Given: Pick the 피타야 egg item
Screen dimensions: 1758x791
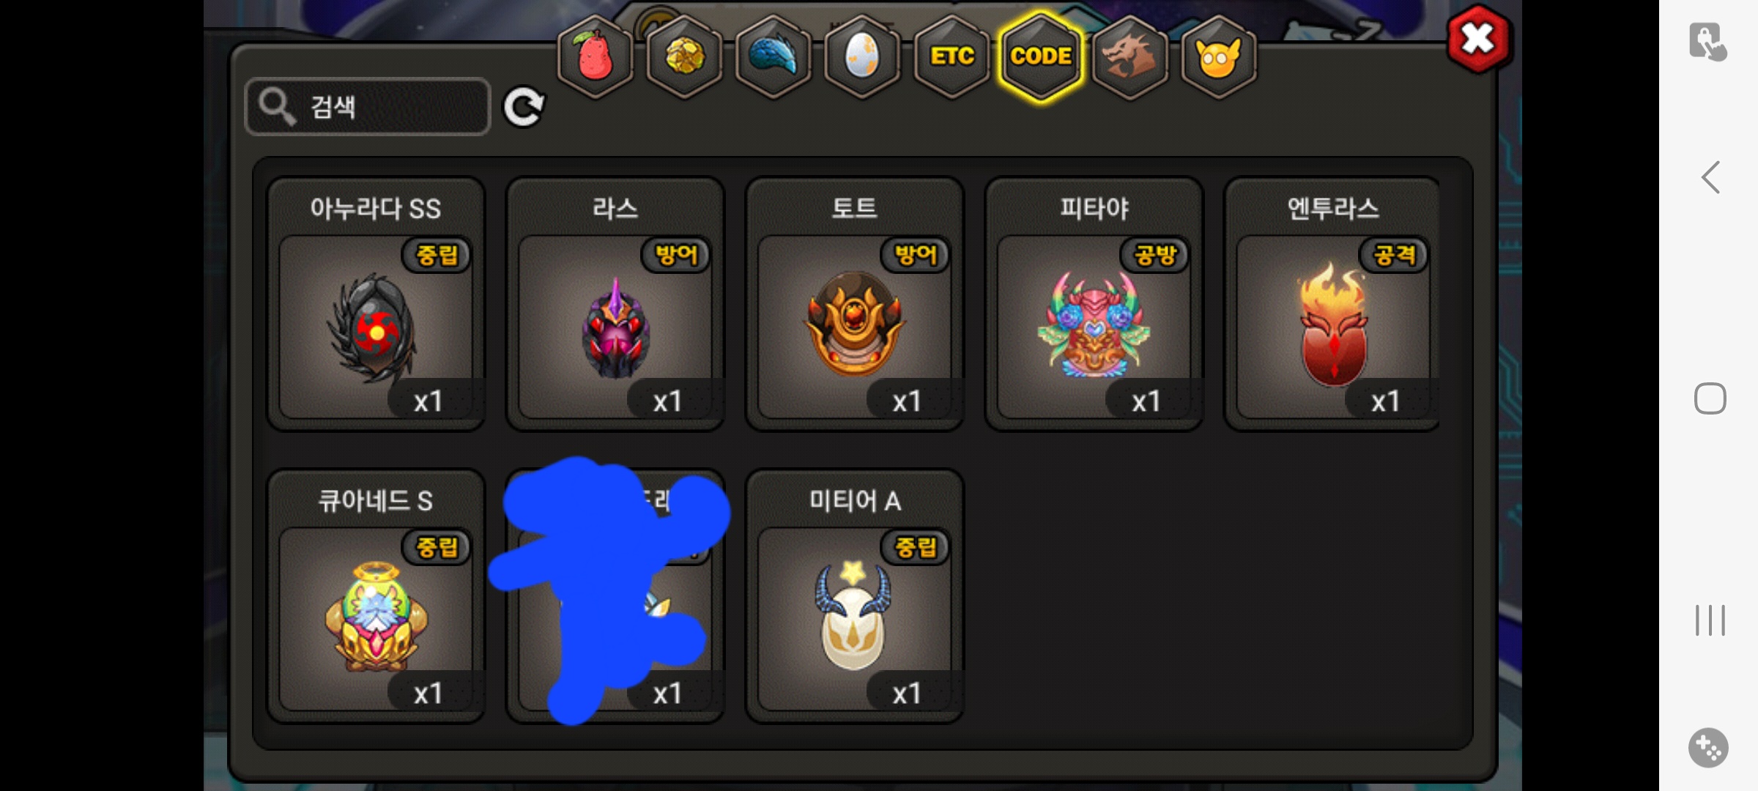Looking at the screenshot, I should [x=1094, y=304].
